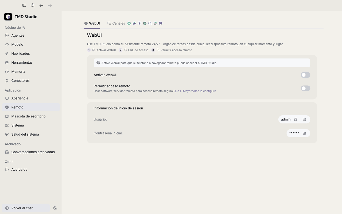This screenshot has height=214, width=342.
Task: Enable Permitir acceso remoto switch
Action: tap(305, 88)
